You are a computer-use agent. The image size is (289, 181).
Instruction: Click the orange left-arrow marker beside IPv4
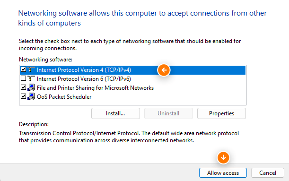[164, 70]
